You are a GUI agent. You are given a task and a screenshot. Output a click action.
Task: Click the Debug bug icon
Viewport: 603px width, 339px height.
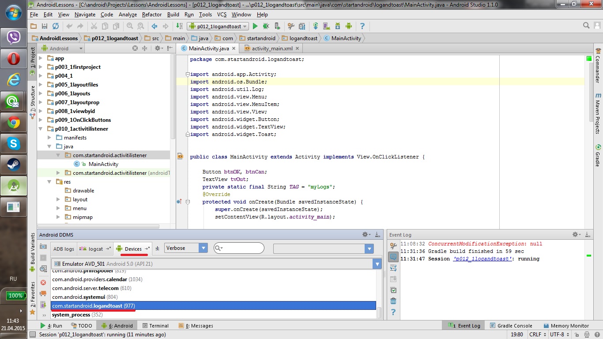pos(266,26)
